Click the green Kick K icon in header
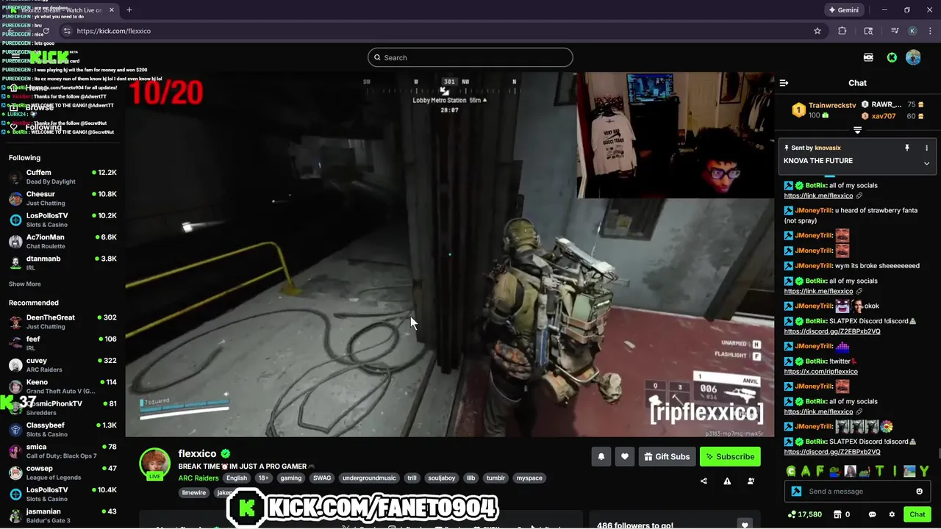The image size is (941, 529). 892,57
